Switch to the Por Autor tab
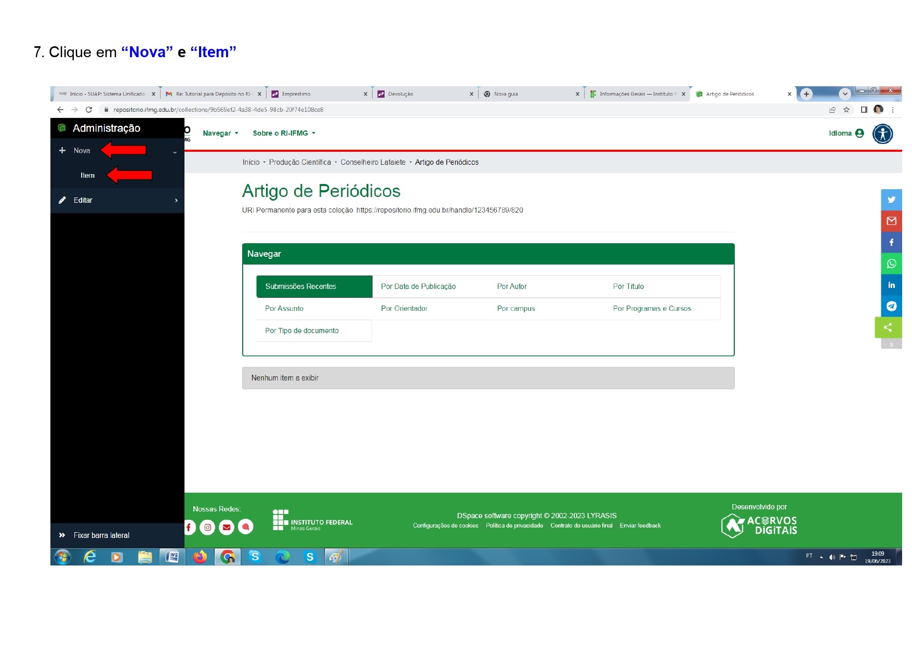The height and width of the screenshot is (645, 912). [x=511, y=286]
